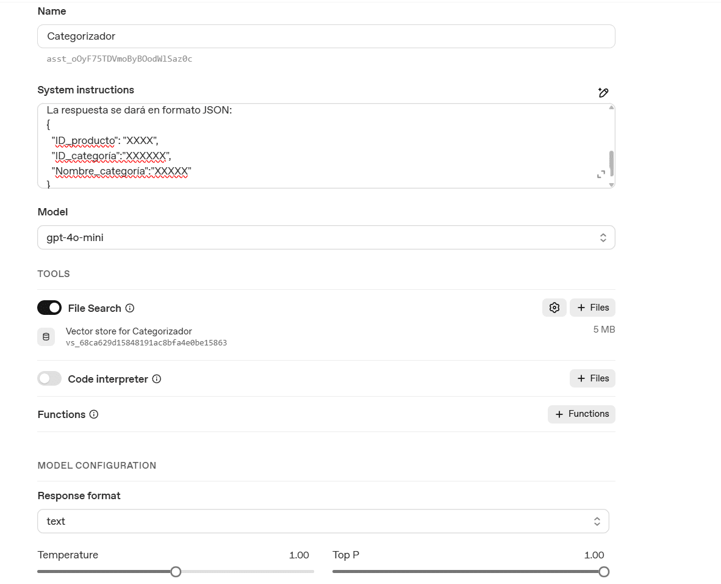Edit the Name field Categorizador
This screenshot has height=584, width=721.
pyautogui.click(x=326, y=37)
